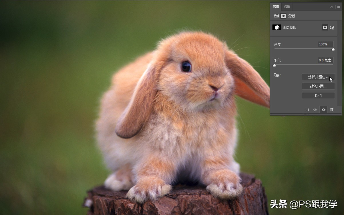Screen dimensions: 344x215
Task: Delete the mask with the trash icon
Action: (332, 110)
